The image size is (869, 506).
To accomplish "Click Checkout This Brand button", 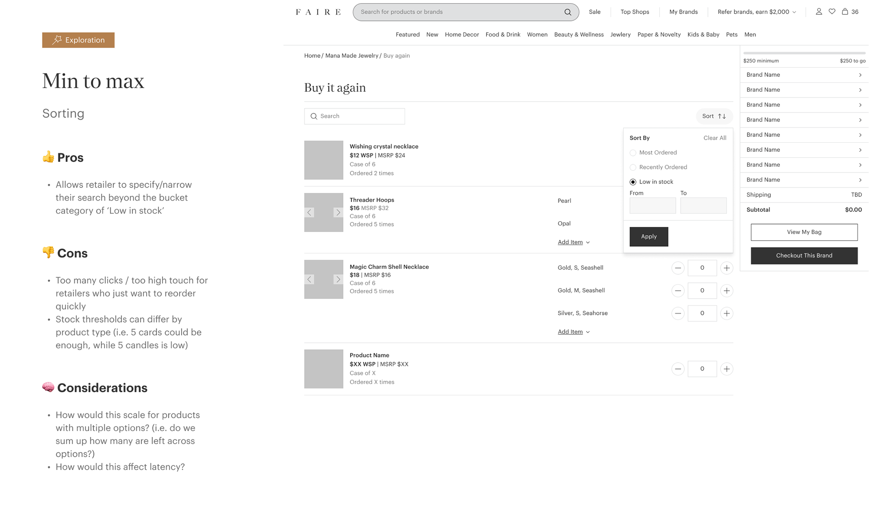I will pos(804,256).
